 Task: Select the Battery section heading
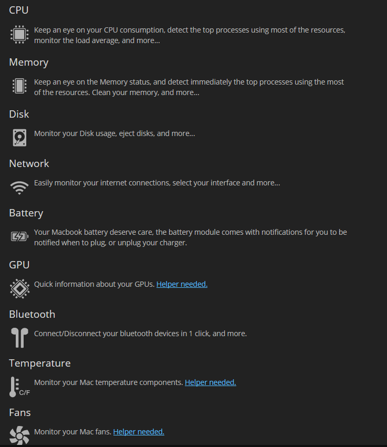[26, 213]
